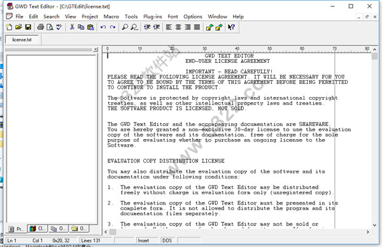The image size is (382, 247).
Task: Click the Col 1 status entry
Action: click(x=38, y=241)
